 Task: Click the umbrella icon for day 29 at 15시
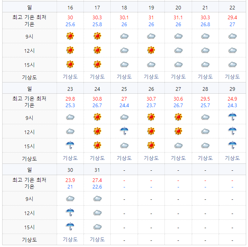tap(232, 145)
